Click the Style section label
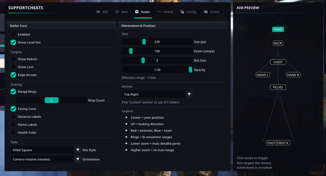 14,142
